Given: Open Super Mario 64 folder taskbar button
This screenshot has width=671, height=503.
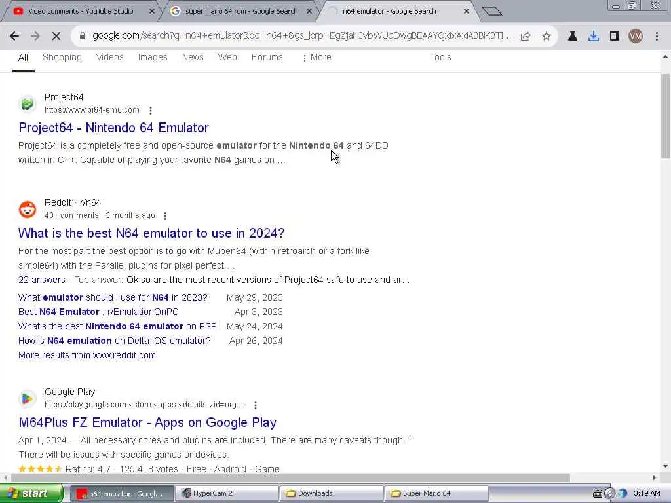Looking at the screenshot, I should [436, 494].
